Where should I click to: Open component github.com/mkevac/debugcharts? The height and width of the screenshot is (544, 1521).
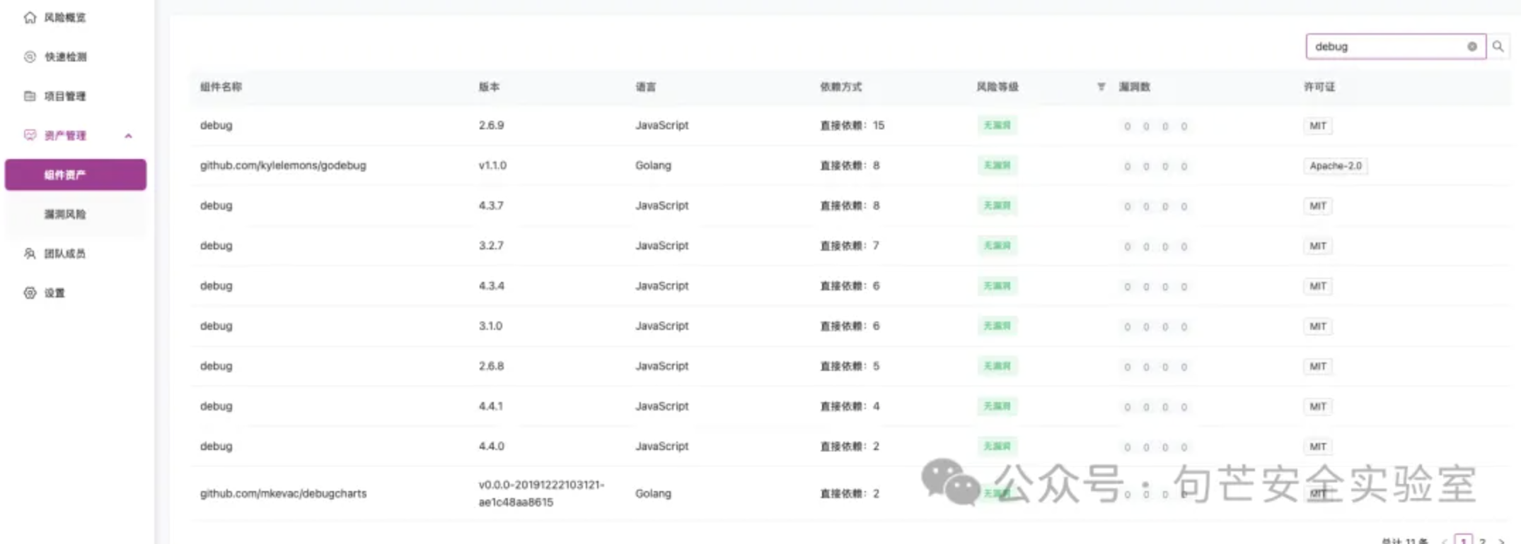click(x=283, y=493)
